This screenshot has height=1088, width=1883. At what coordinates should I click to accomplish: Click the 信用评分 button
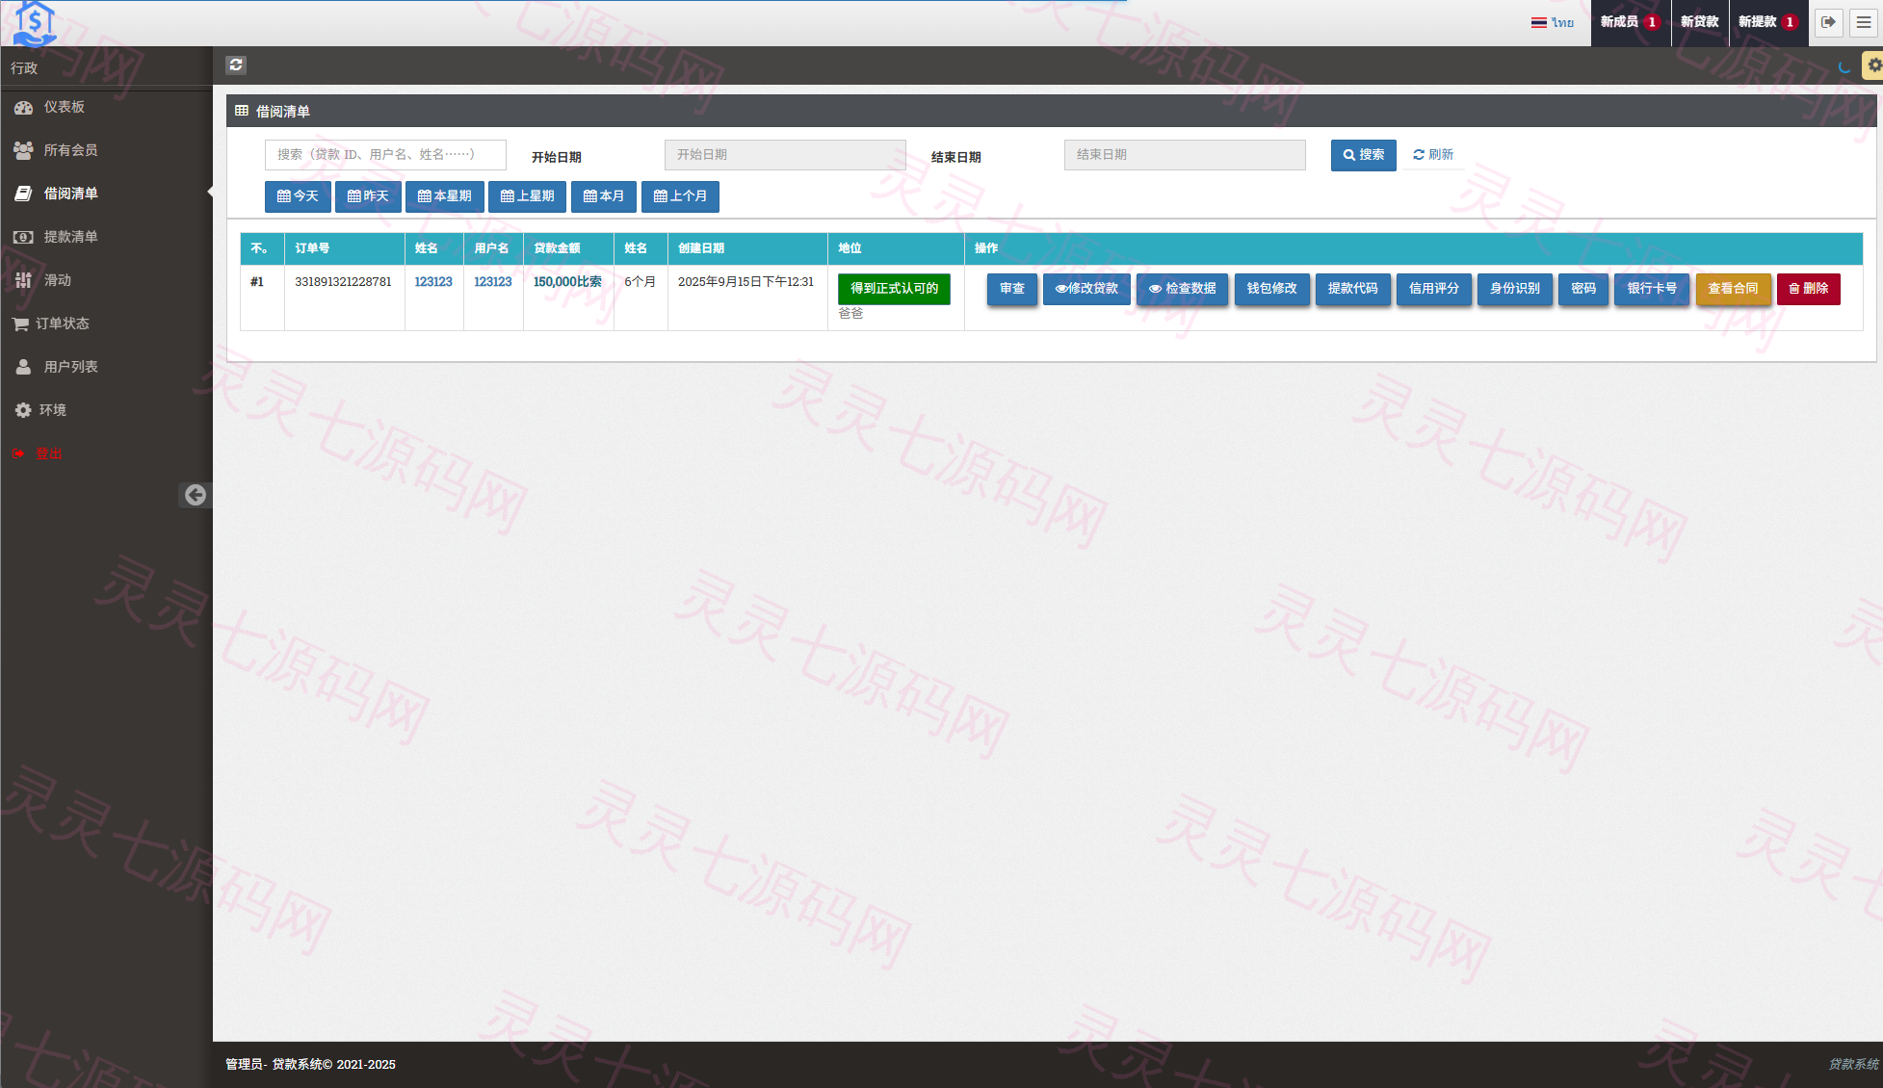tap(1433, 289)
